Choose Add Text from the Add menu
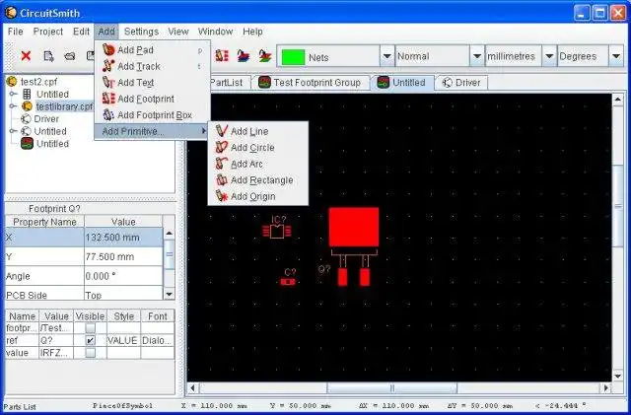 (152, 83)
